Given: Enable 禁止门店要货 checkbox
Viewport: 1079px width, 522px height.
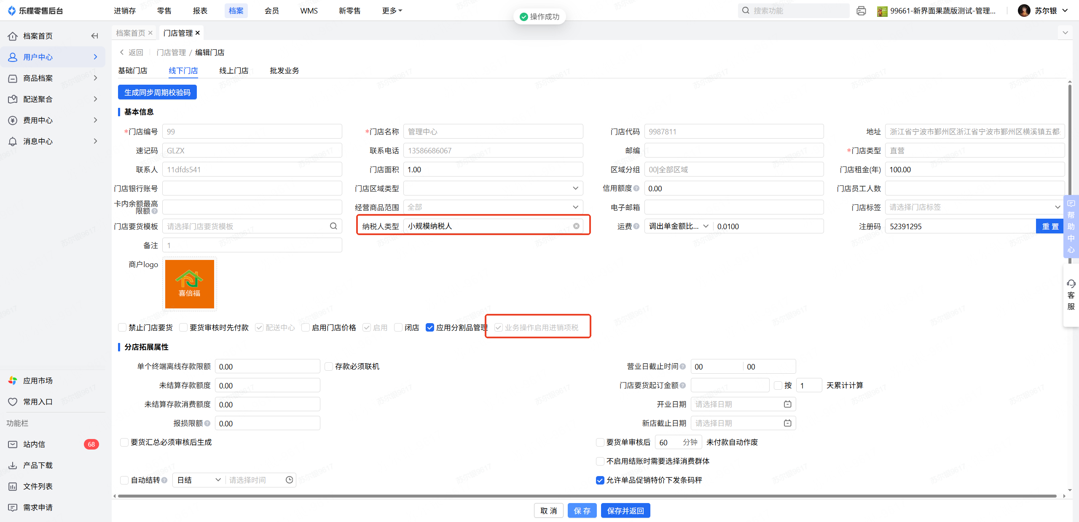Looking at the screenshot, I should [x=123, y=327].
